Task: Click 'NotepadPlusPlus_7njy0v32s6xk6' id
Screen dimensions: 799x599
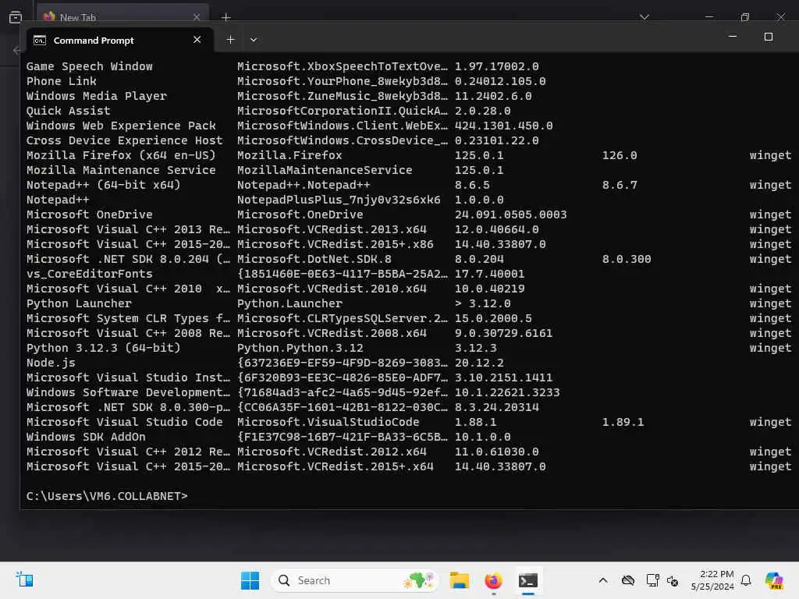Action: (x=339, y=199)
